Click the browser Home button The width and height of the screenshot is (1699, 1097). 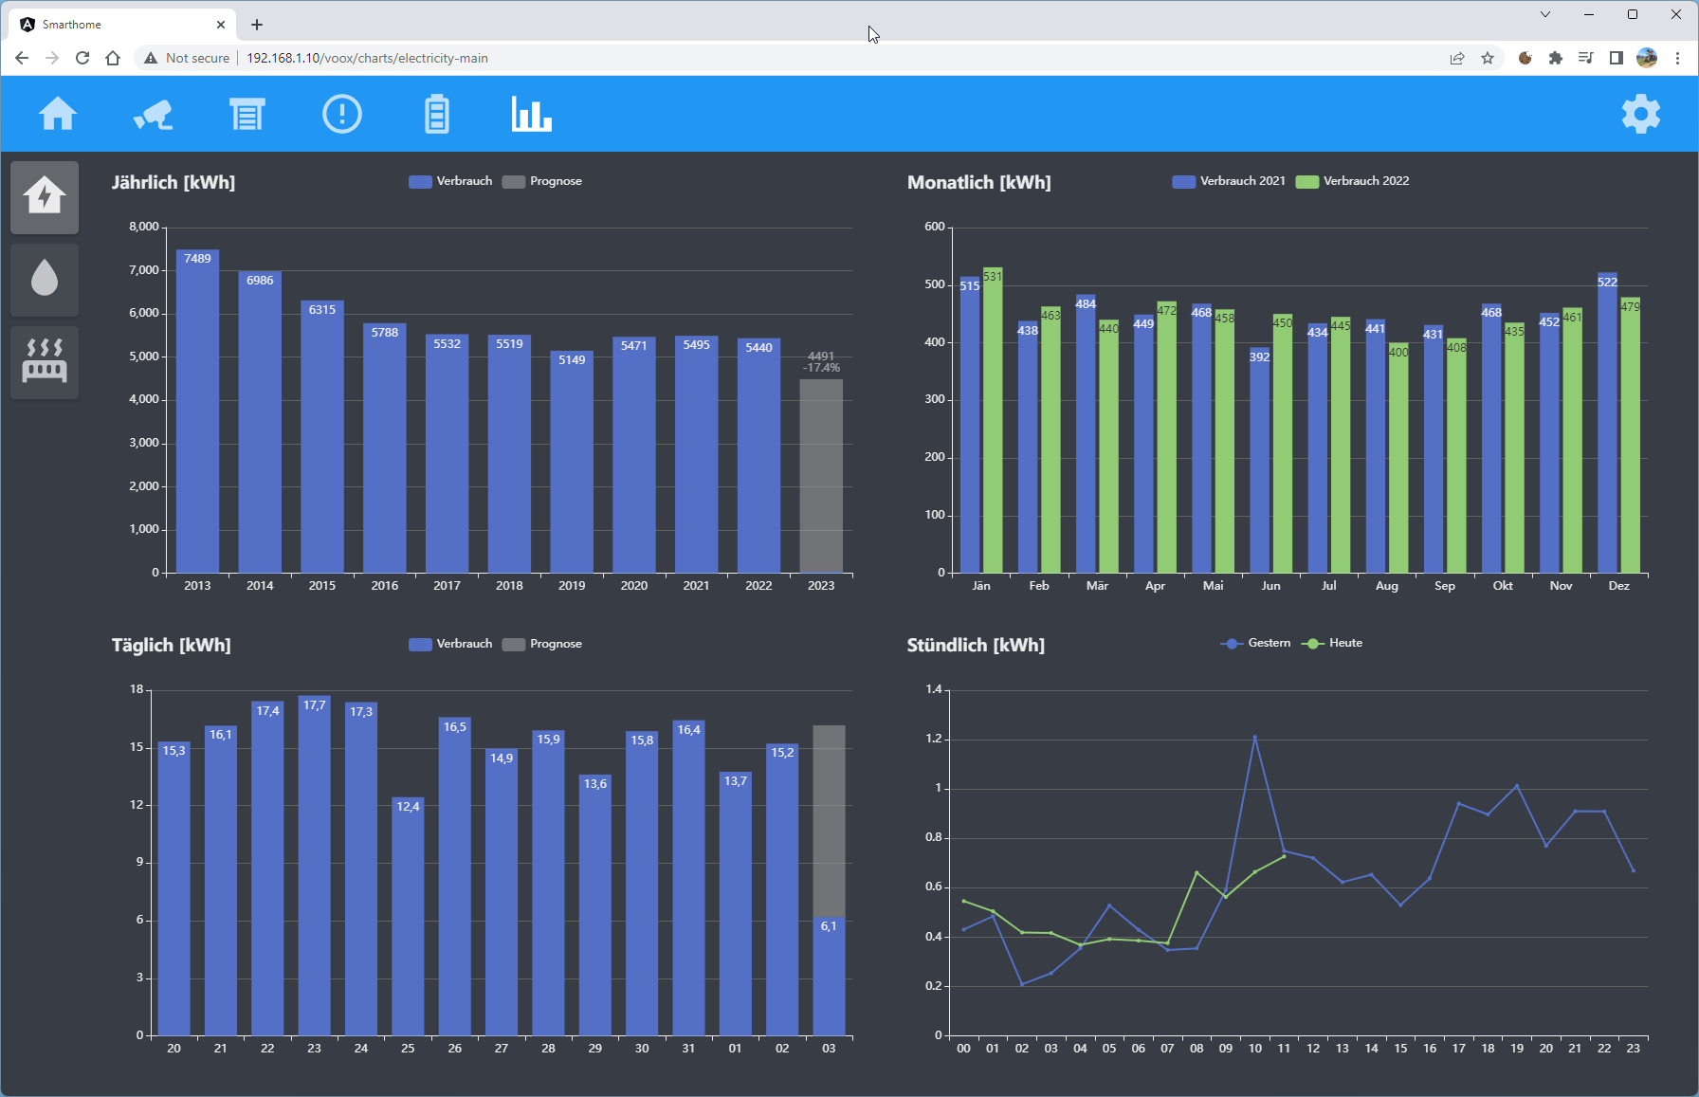113,58
